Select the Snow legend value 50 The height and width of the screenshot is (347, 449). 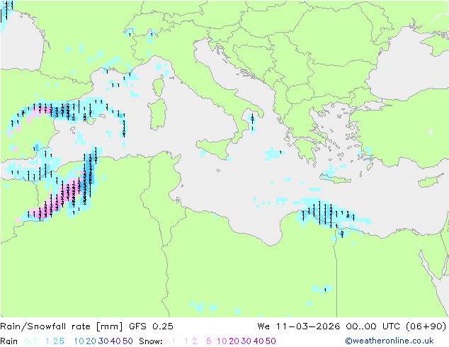tap(271, 341)
